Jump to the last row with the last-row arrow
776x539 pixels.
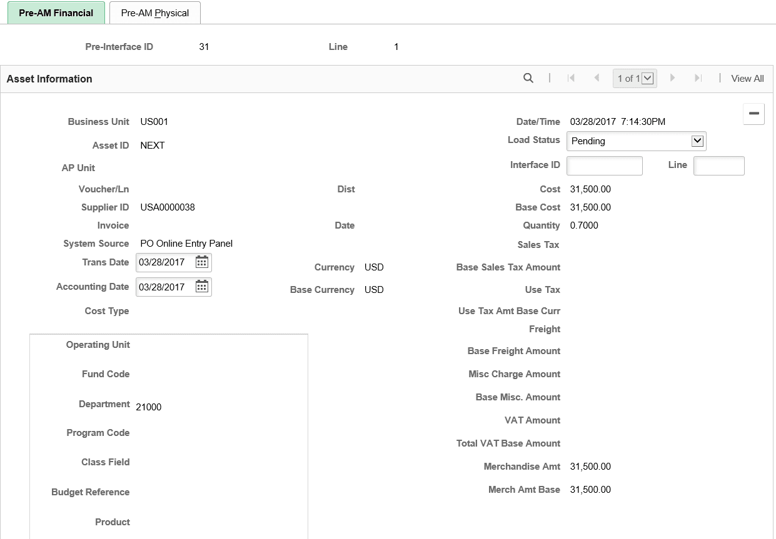[x=698, y=78]
